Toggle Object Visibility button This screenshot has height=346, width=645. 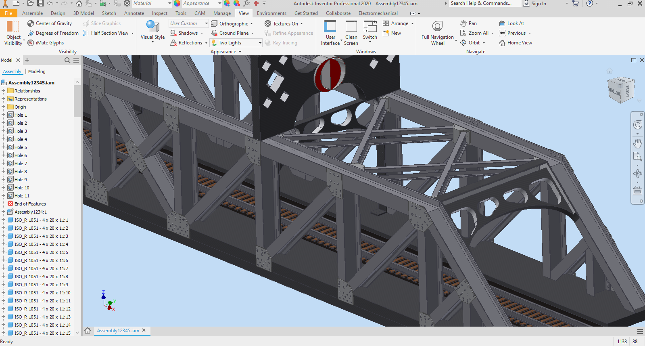click(13, 32)
